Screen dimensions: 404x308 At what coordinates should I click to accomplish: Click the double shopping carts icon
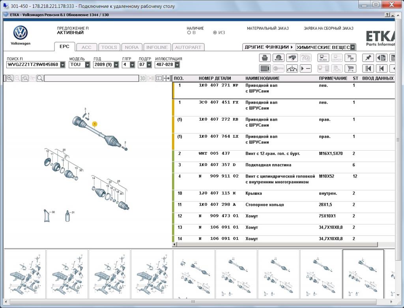pos(350,58)
